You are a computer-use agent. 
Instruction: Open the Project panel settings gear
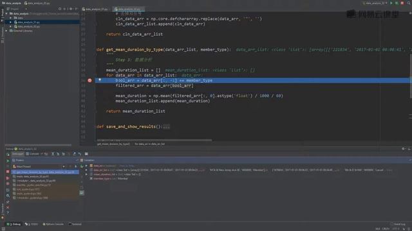click(71, 9)
